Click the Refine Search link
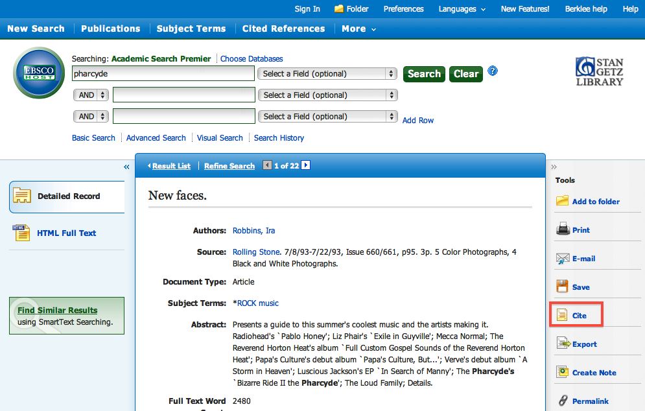 [x=229, y=166]
